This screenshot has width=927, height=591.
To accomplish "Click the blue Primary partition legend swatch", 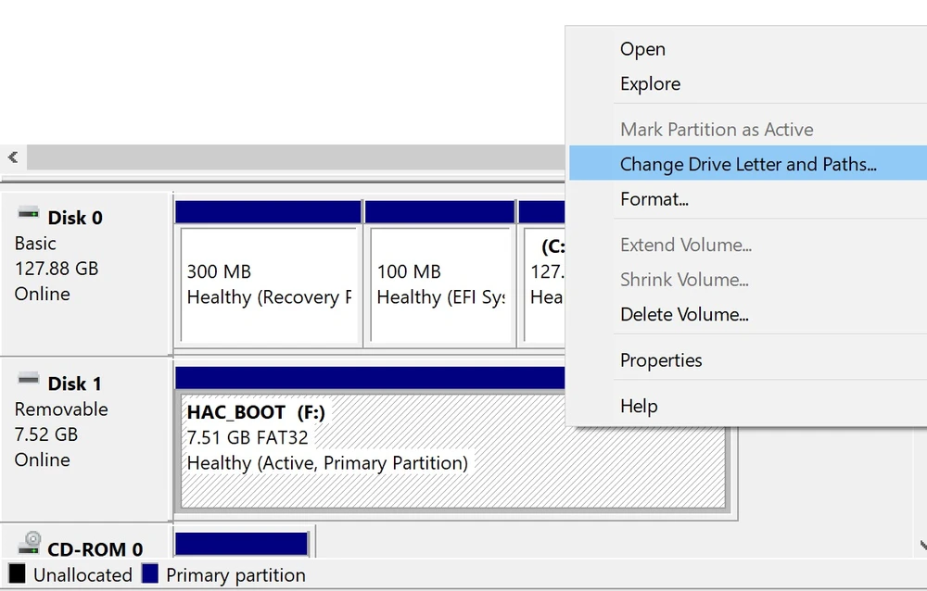I will (149, 574).
